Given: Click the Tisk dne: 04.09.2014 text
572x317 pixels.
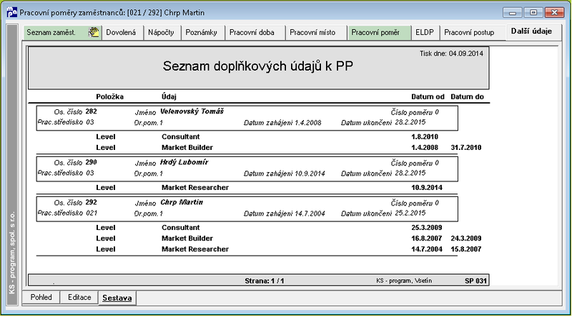Looking at the screenshot, I should 451,54.
